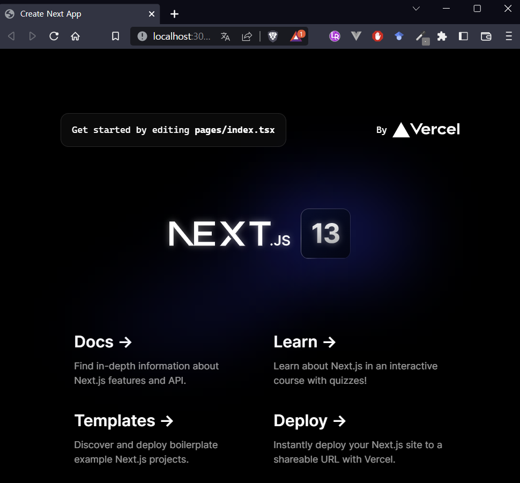Screen dimensions: 520x483
Task: Bookmark this page with the bookmark icon
Action: [x=115, y=36]
